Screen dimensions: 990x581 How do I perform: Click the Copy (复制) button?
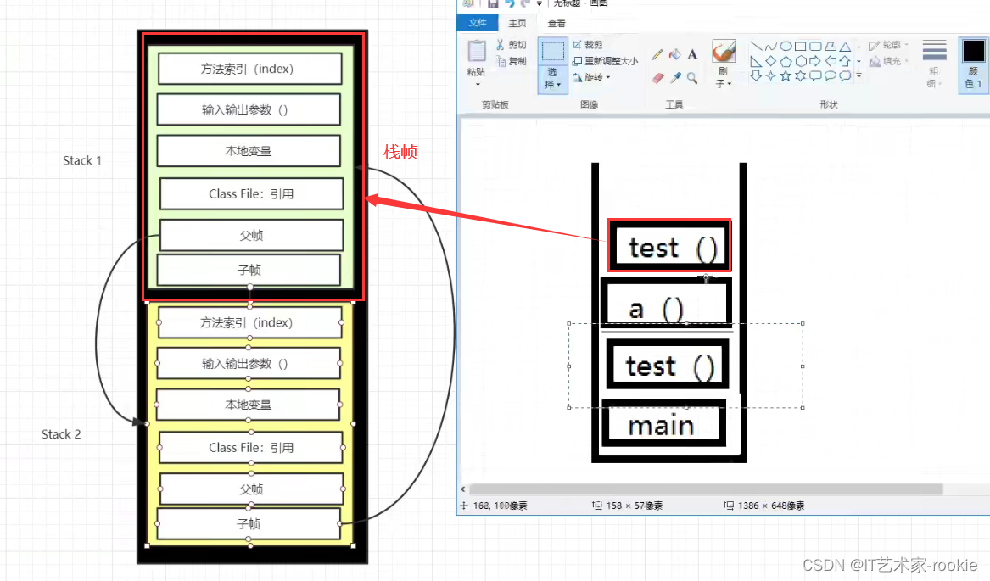(511, 61)
